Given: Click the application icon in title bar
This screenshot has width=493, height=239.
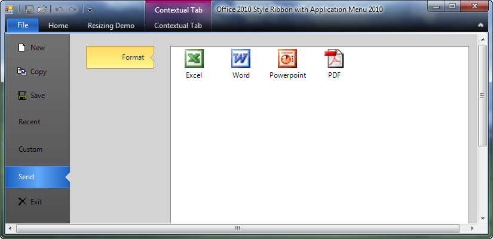Looking at the screenshot, I should [x=9, y=10].
